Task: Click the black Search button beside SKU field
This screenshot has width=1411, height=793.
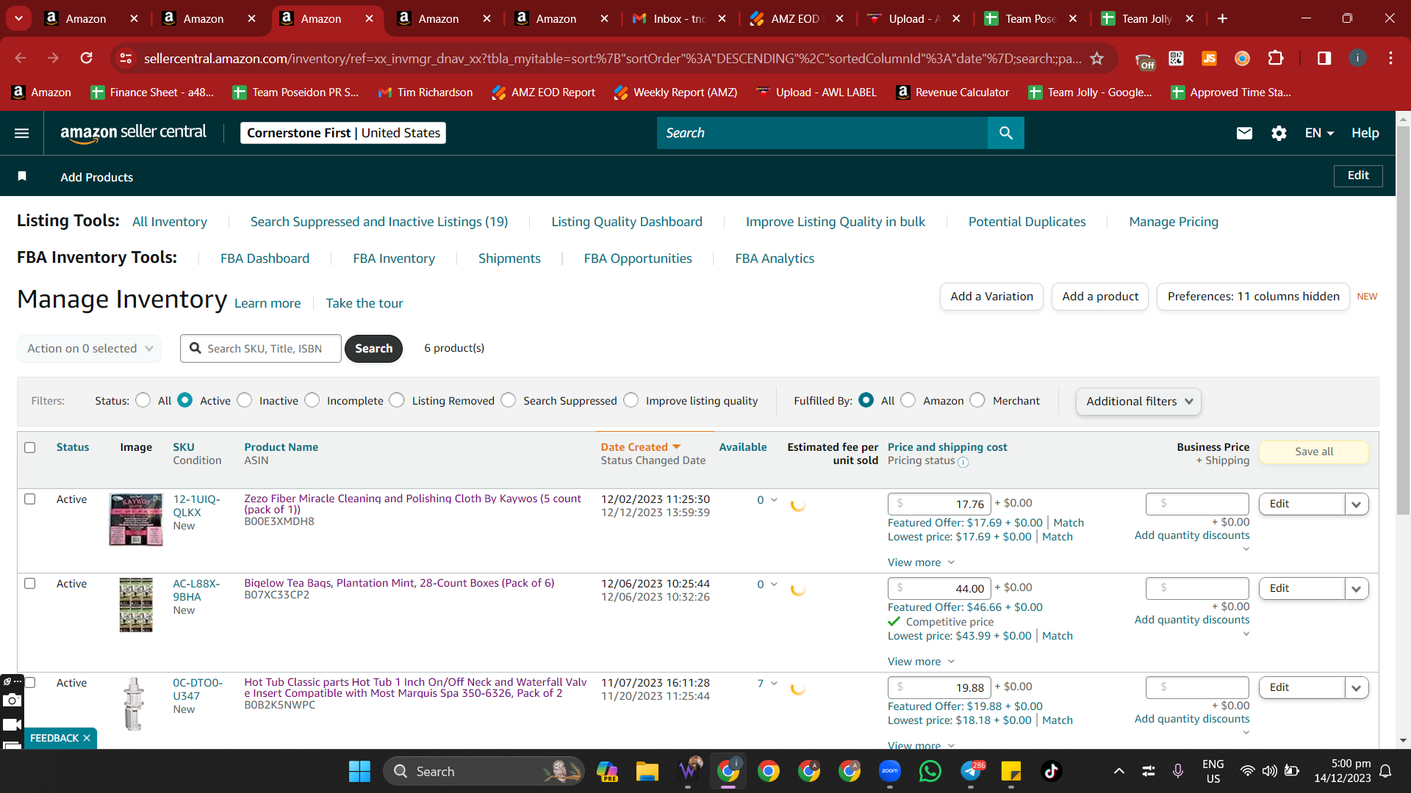Action: (373, 349)
